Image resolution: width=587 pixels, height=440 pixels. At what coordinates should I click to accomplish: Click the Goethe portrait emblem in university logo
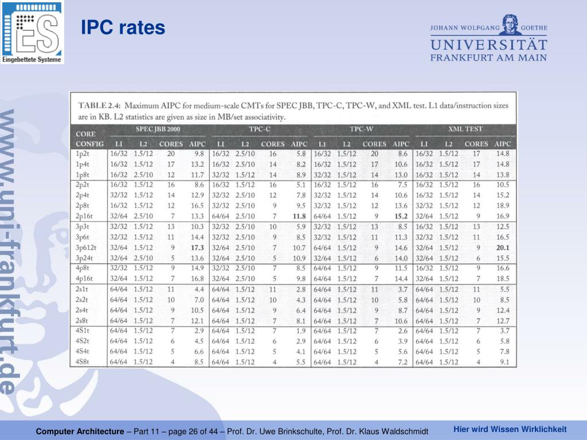[510, 25]
